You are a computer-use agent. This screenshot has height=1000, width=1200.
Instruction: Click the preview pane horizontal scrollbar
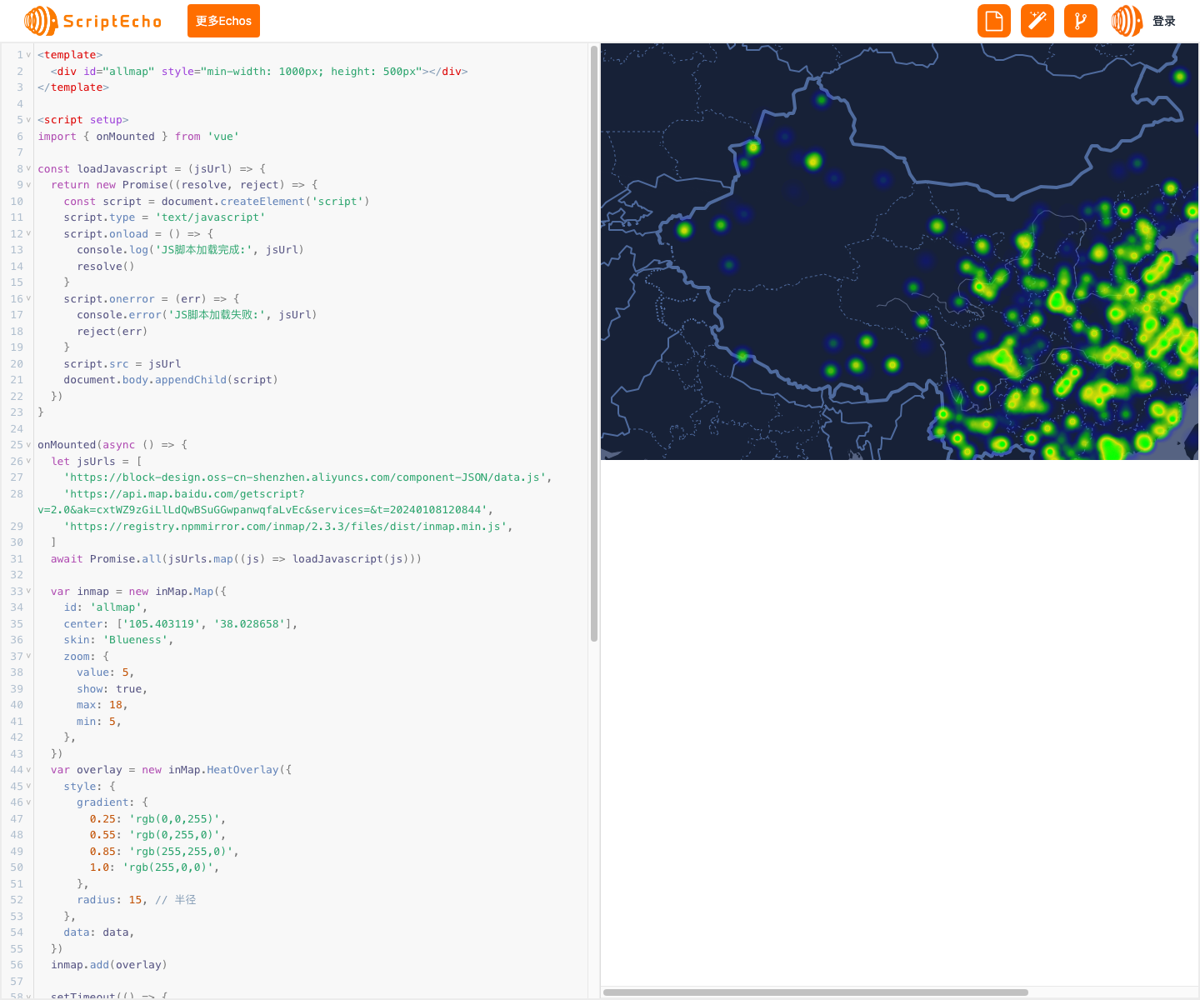(x=815, y=992)
